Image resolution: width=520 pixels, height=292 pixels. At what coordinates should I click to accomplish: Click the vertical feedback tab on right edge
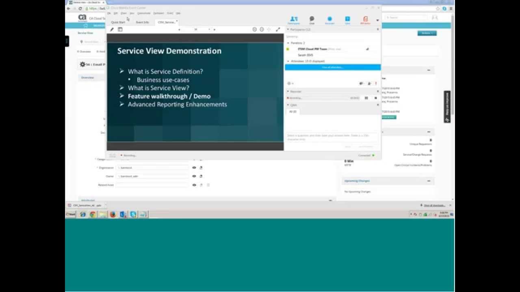447,107
